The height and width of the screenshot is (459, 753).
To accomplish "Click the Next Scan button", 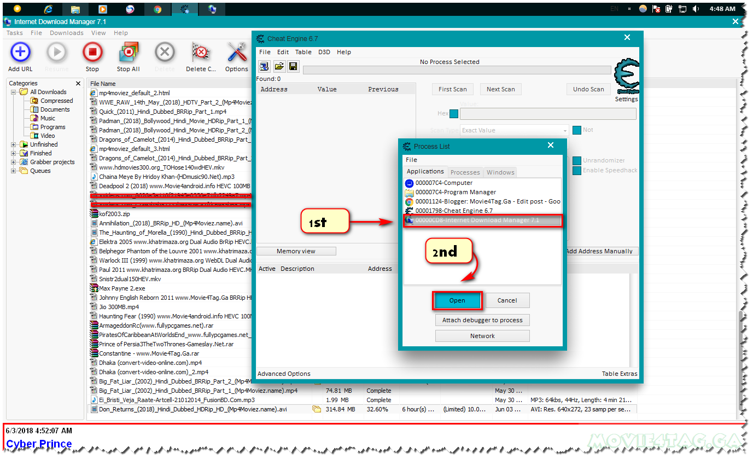I will (x=501, y=89).
